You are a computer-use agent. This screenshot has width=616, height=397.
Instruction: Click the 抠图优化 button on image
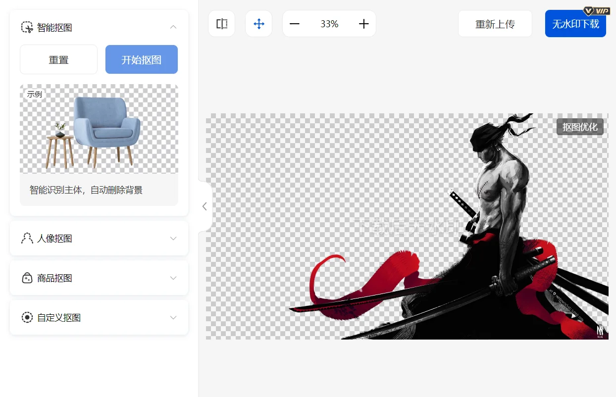(580, 127)
